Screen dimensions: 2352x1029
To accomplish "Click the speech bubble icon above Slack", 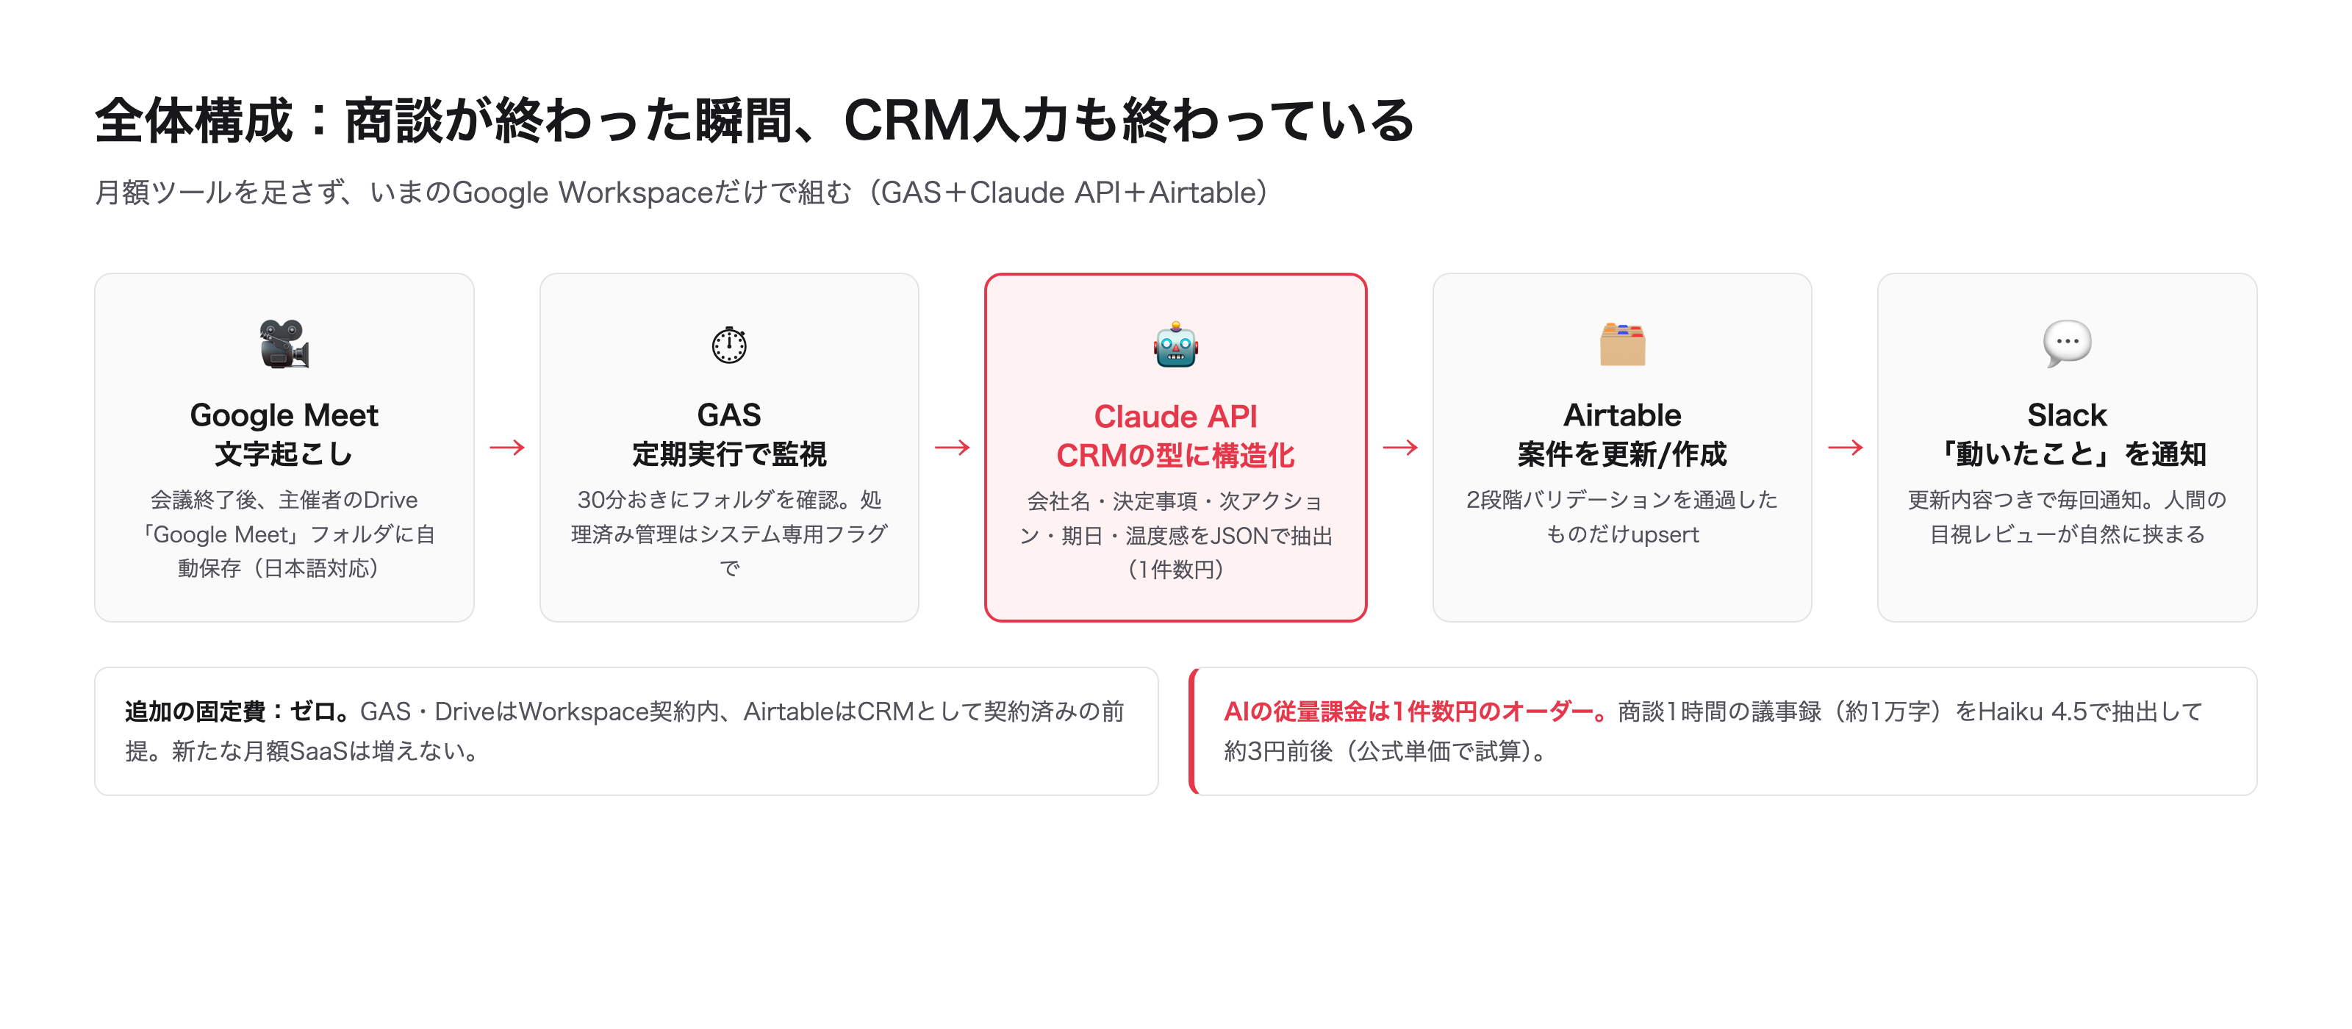I will point(2067,344).
